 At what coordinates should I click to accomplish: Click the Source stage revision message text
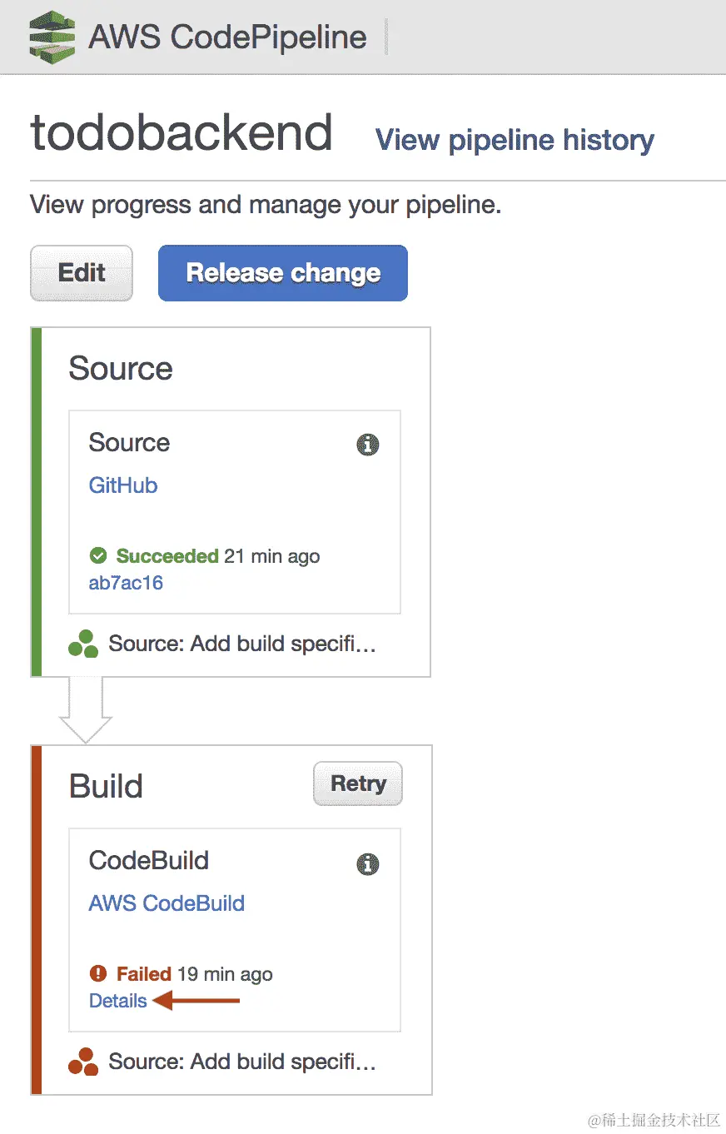(x=242, y=644)
